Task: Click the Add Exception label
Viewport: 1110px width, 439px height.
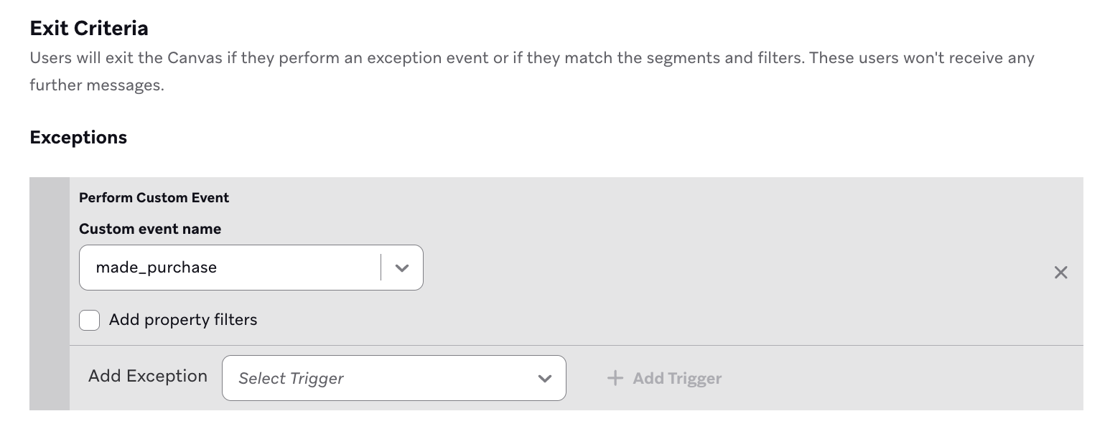Action: pos(148,376)
